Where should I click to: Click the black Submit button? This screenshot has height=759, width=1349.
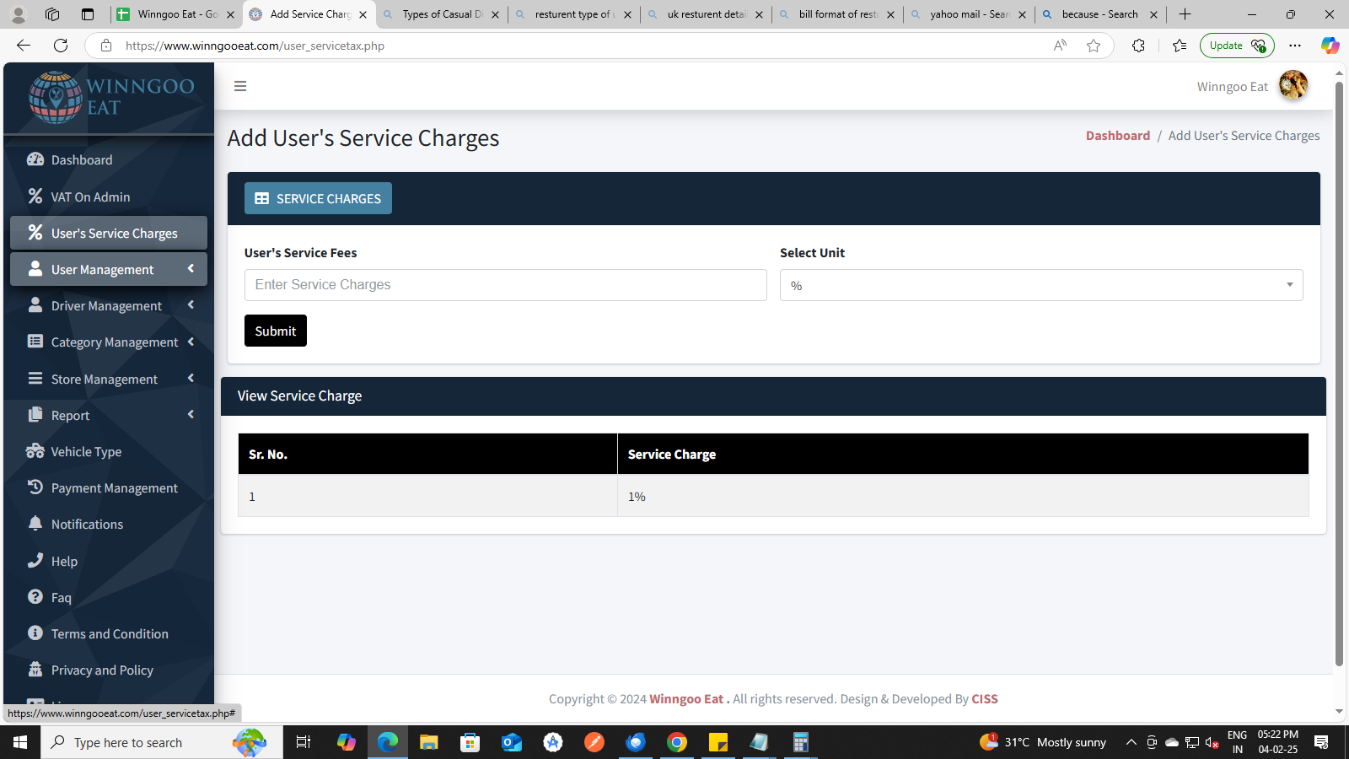click(x=275, y=331)
